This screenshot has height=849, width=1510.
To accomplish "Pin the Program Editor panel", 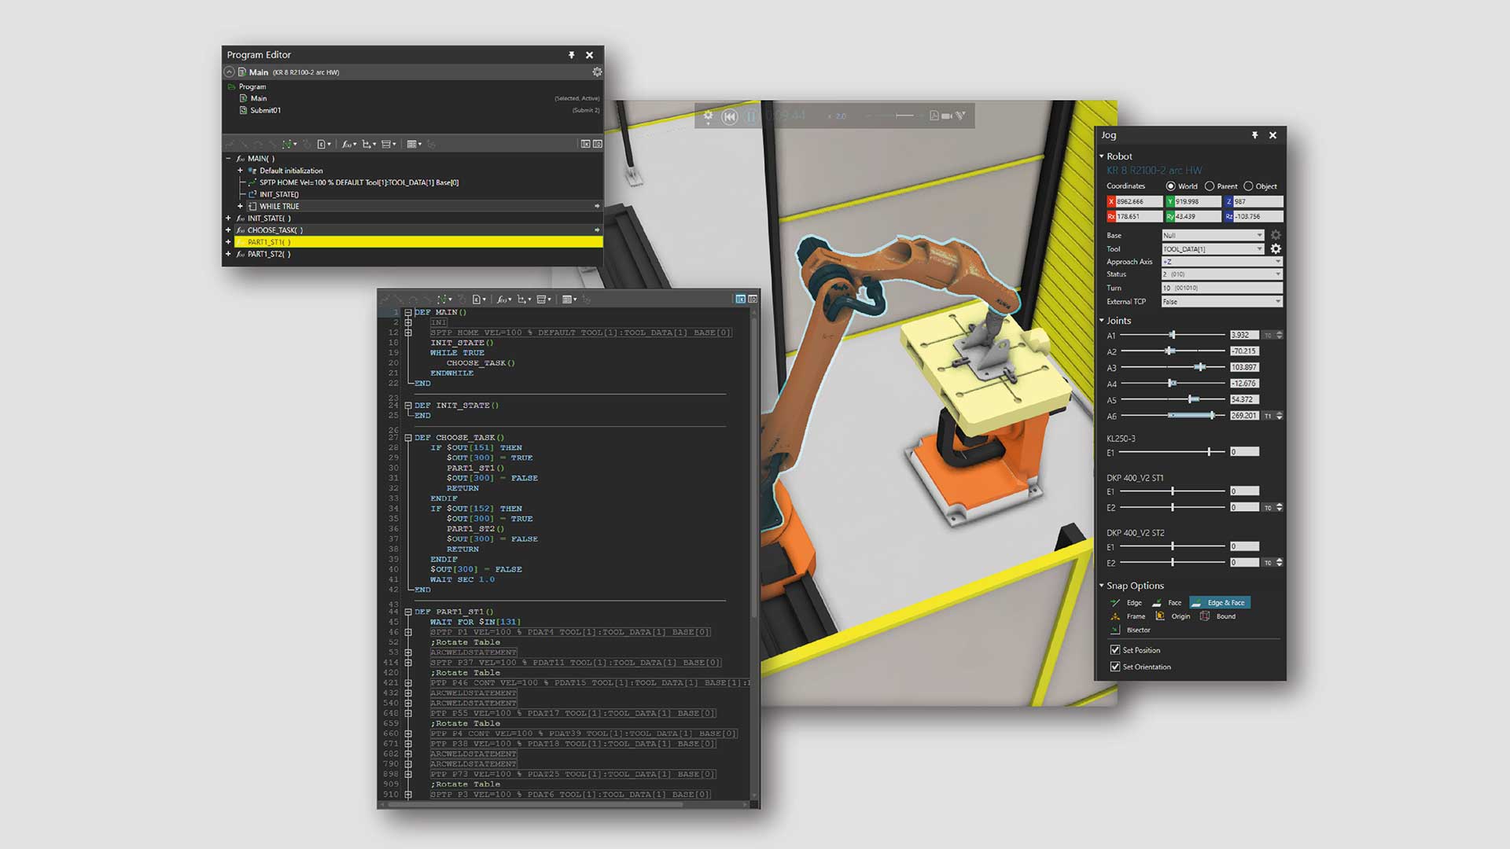I will coord(572,55).
